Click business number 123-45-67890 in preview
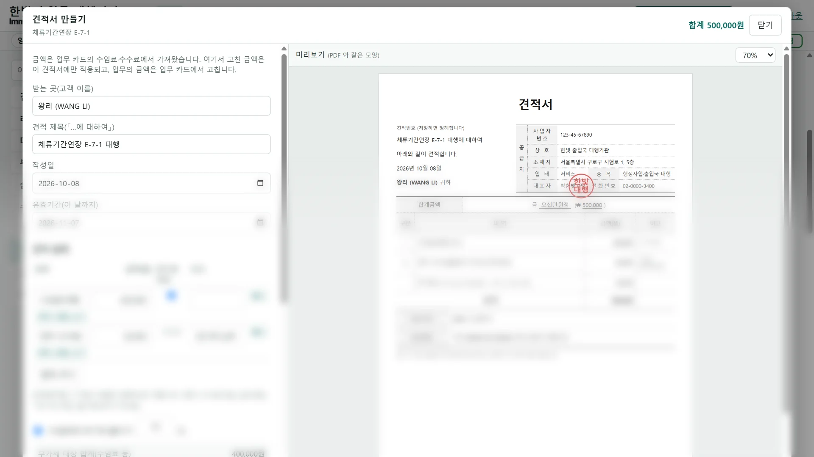Screen dimensions: 814x457 [576, 135]
